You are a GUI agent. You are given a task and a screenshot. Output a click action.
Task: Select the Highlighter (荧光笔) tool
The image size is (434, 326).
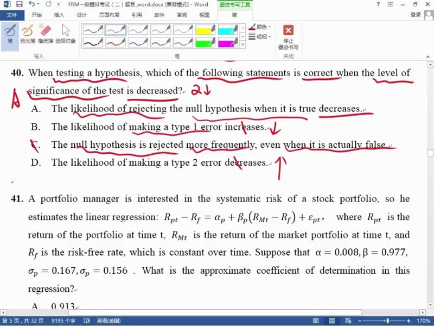pyautogui.click(x=28, y=34)
